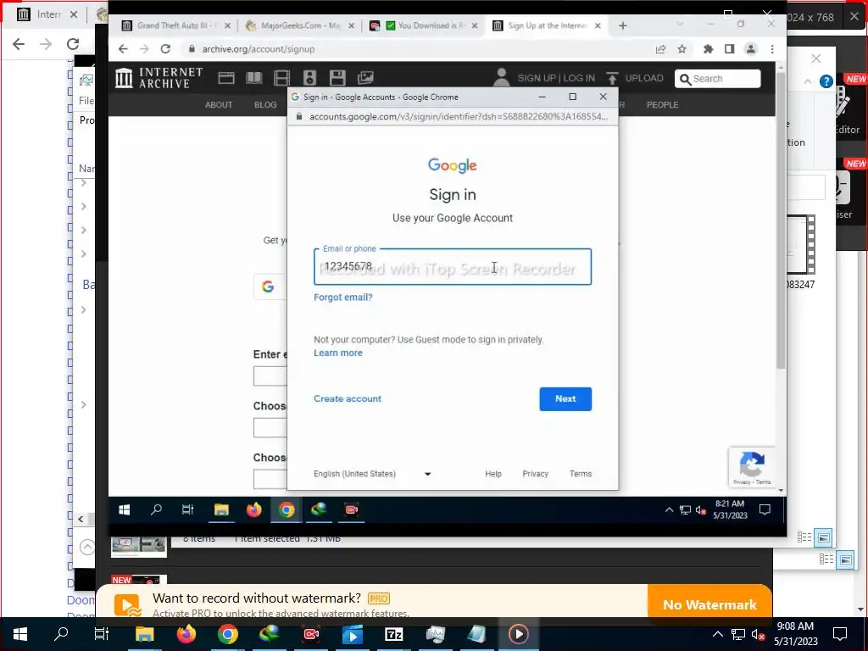The image size is (868, 651).
Task: Click the Create account link
Action: click(347, 398)
